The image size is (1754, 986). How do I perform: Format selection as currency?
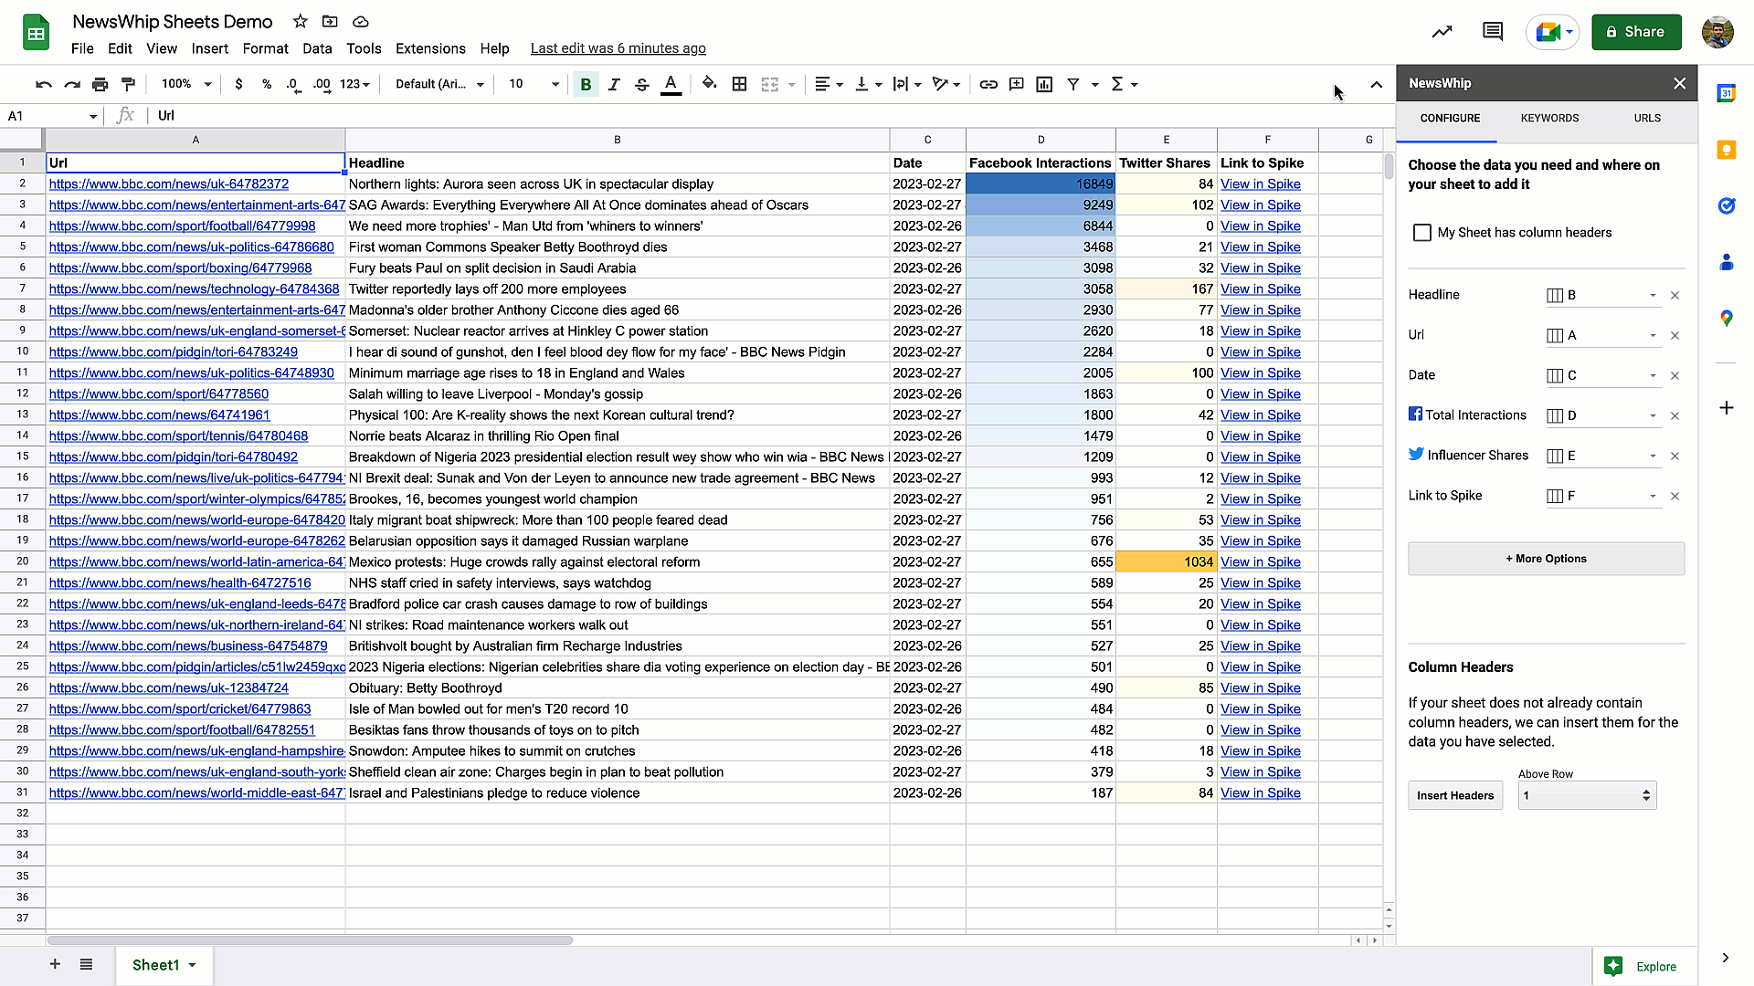(x=238, y=84)
